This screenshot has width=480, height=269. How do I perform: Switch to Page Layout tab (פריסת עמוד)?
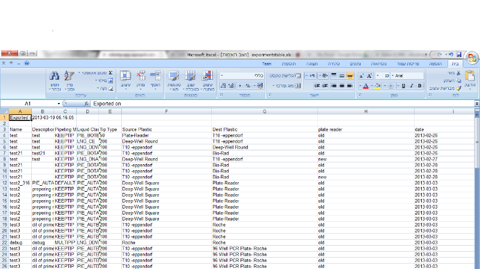(408, 64)
